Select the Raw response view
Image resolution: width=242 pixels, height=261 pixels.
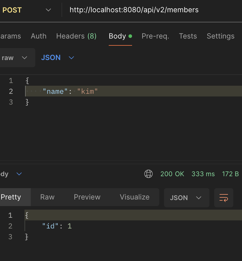(x=47, y=197)
